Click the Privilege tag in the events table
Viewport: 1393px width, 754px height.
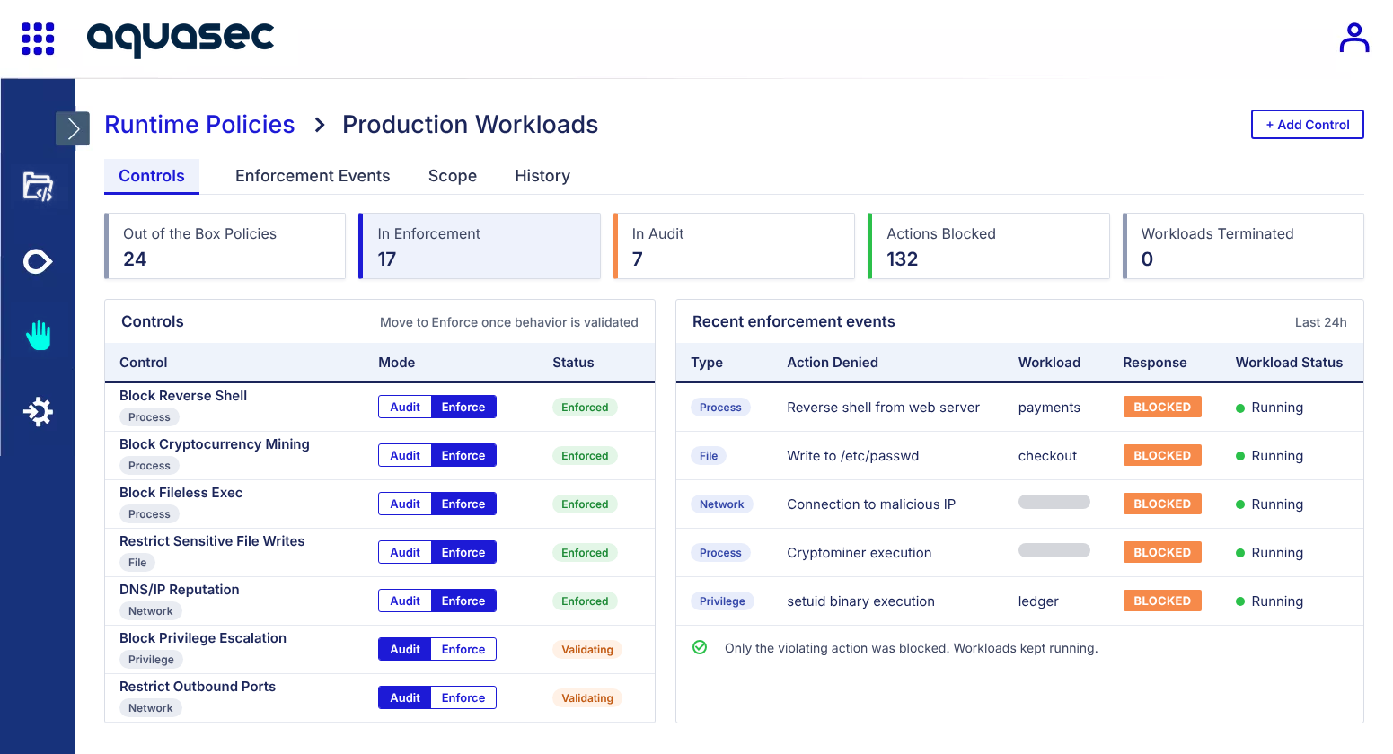click(x=722, y=601)
